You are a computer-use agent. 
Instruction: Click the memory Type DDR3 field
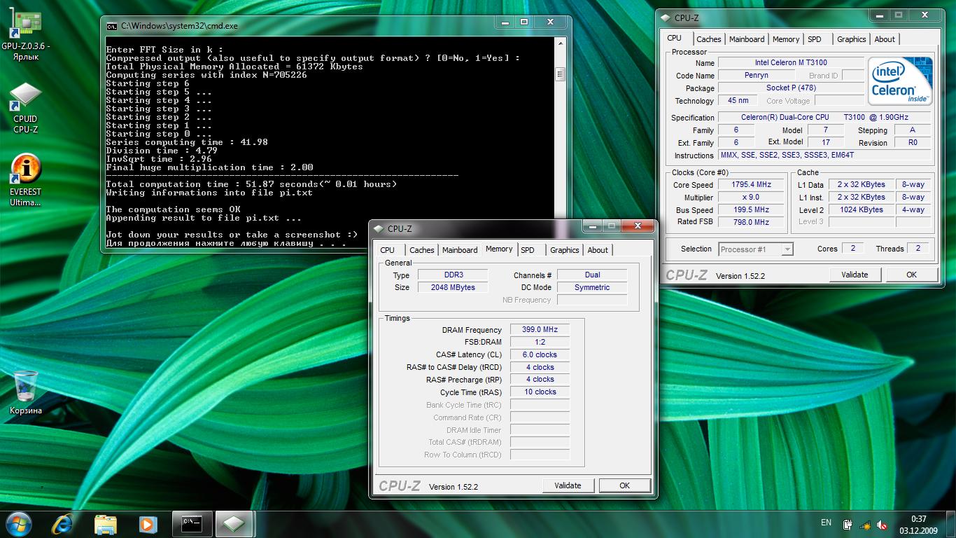454,275
